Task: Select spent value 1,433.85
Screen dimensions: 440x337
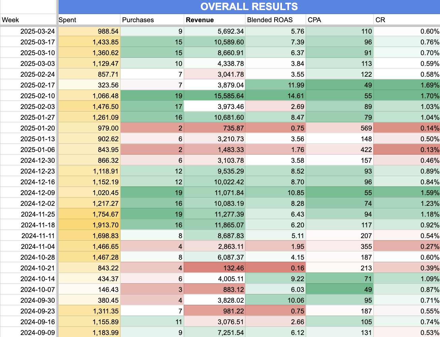Action: (89, 42)
